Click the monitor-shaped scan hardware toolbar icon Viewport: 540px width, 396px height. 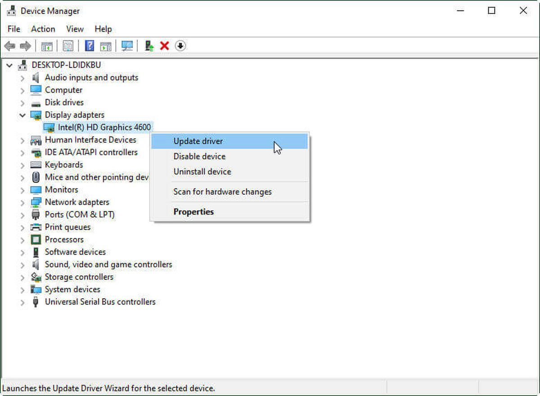click(x=127, y=46)
